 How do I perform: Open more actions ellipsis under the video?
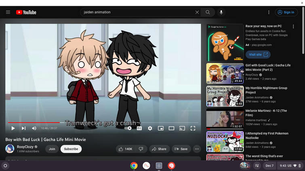[197, 149]
